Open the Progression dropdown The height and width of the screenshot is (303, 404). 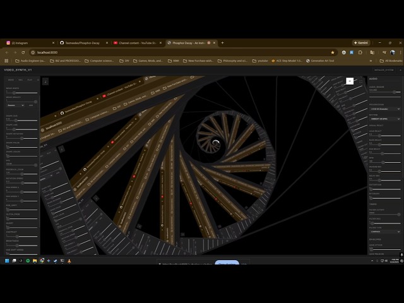(385, 109)
